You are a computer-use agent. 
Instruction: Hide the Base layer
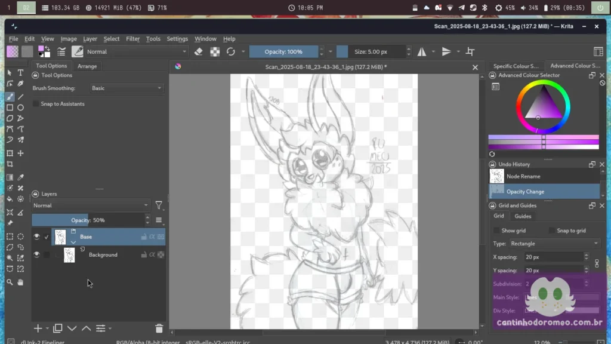(x=36, y=236)
